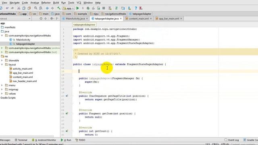Switch to the MainActivity.java editor tab
Image resolution: width=258 pixels, height=145 pixels.
click(x=75, y=19)
